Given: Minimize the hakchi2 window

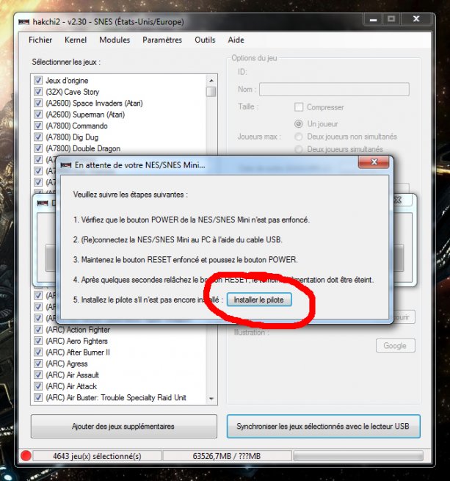Looking at the screenshot, I should point(373,19).
